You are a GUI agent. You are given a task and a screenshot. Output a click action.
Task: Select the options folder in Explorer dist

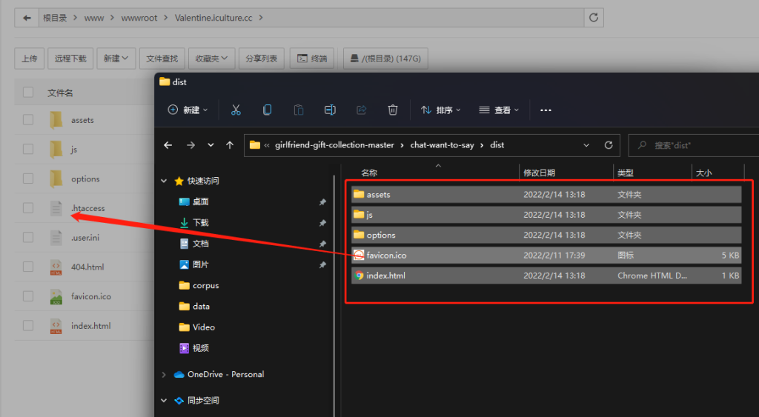pyautogui.click(x=546, y=235)
